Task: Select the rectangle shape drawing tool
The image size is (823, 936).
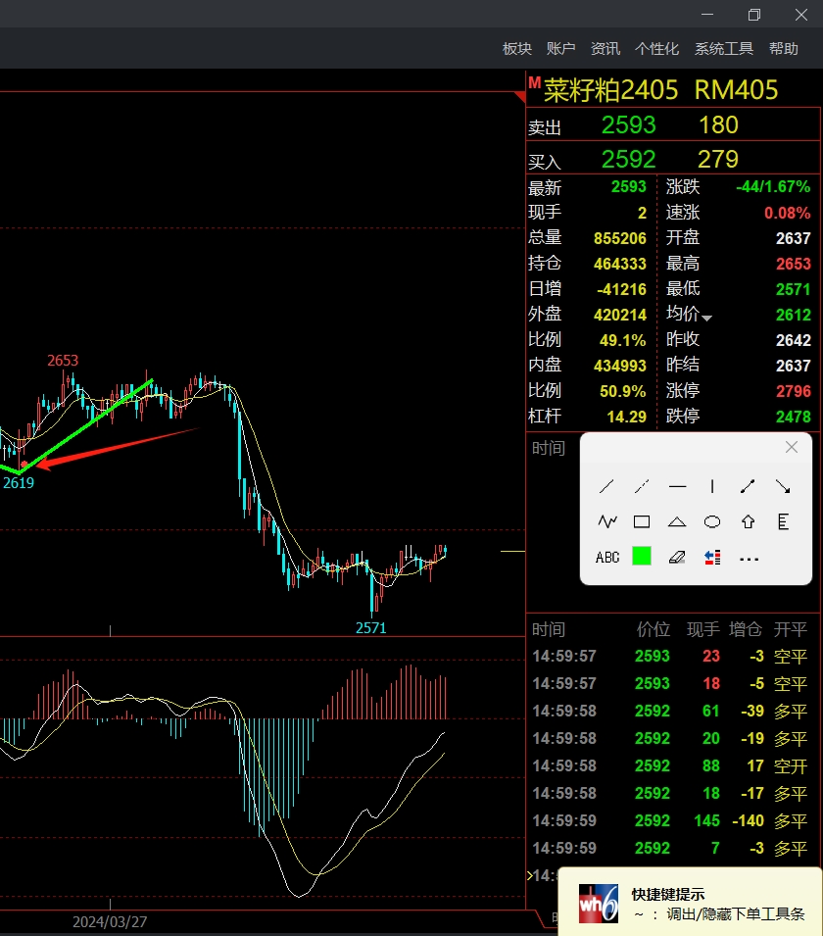Action: [x=642, y=521]
